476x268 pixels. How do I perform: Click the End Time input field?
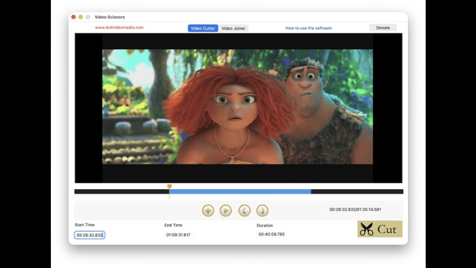[179, 235]
